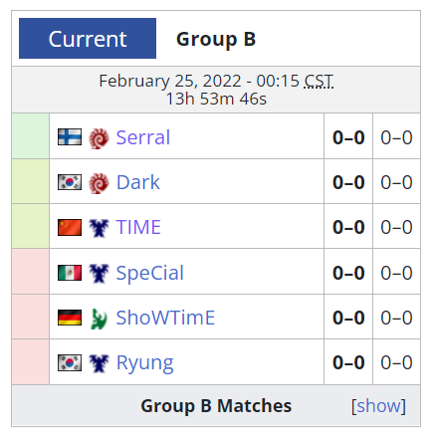This screenshot has height=438, width=437.
Task: Click Terran race icon next to TIME
Action: (x=99, y=228)
